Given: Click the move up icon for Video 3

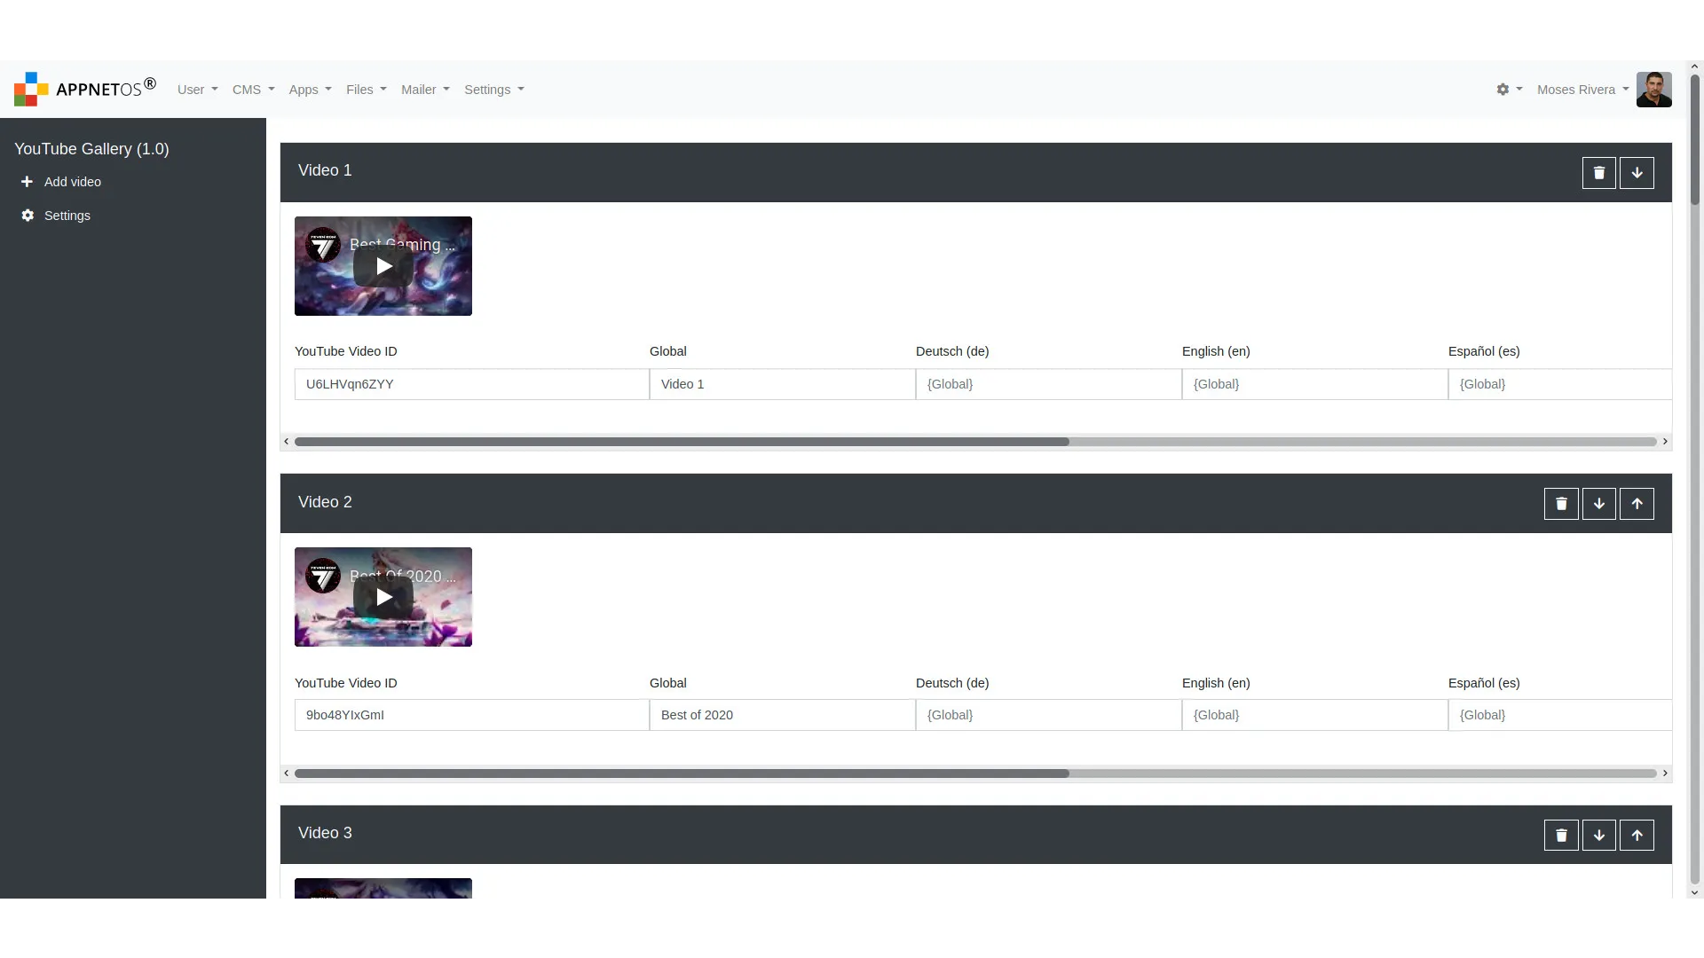Looking at the screenshot, I should 1637,834.
